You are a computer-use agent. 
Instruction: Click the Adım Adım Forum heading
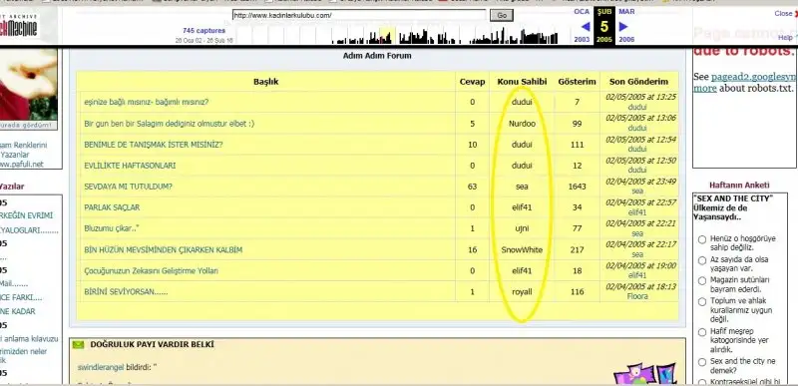(377, 56)
